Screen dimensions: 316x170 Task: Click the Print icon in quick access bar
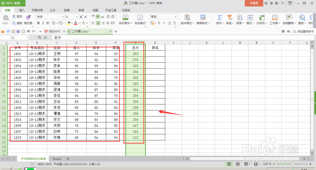[18, 31]
